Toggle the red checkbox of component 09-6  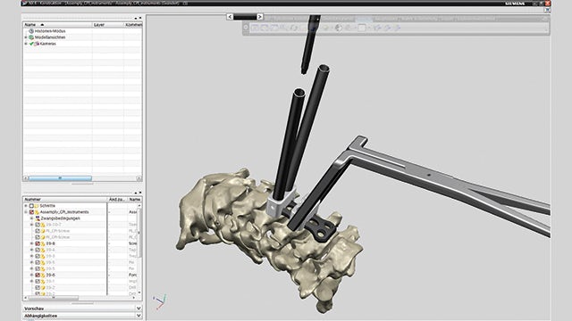point(38,276)
